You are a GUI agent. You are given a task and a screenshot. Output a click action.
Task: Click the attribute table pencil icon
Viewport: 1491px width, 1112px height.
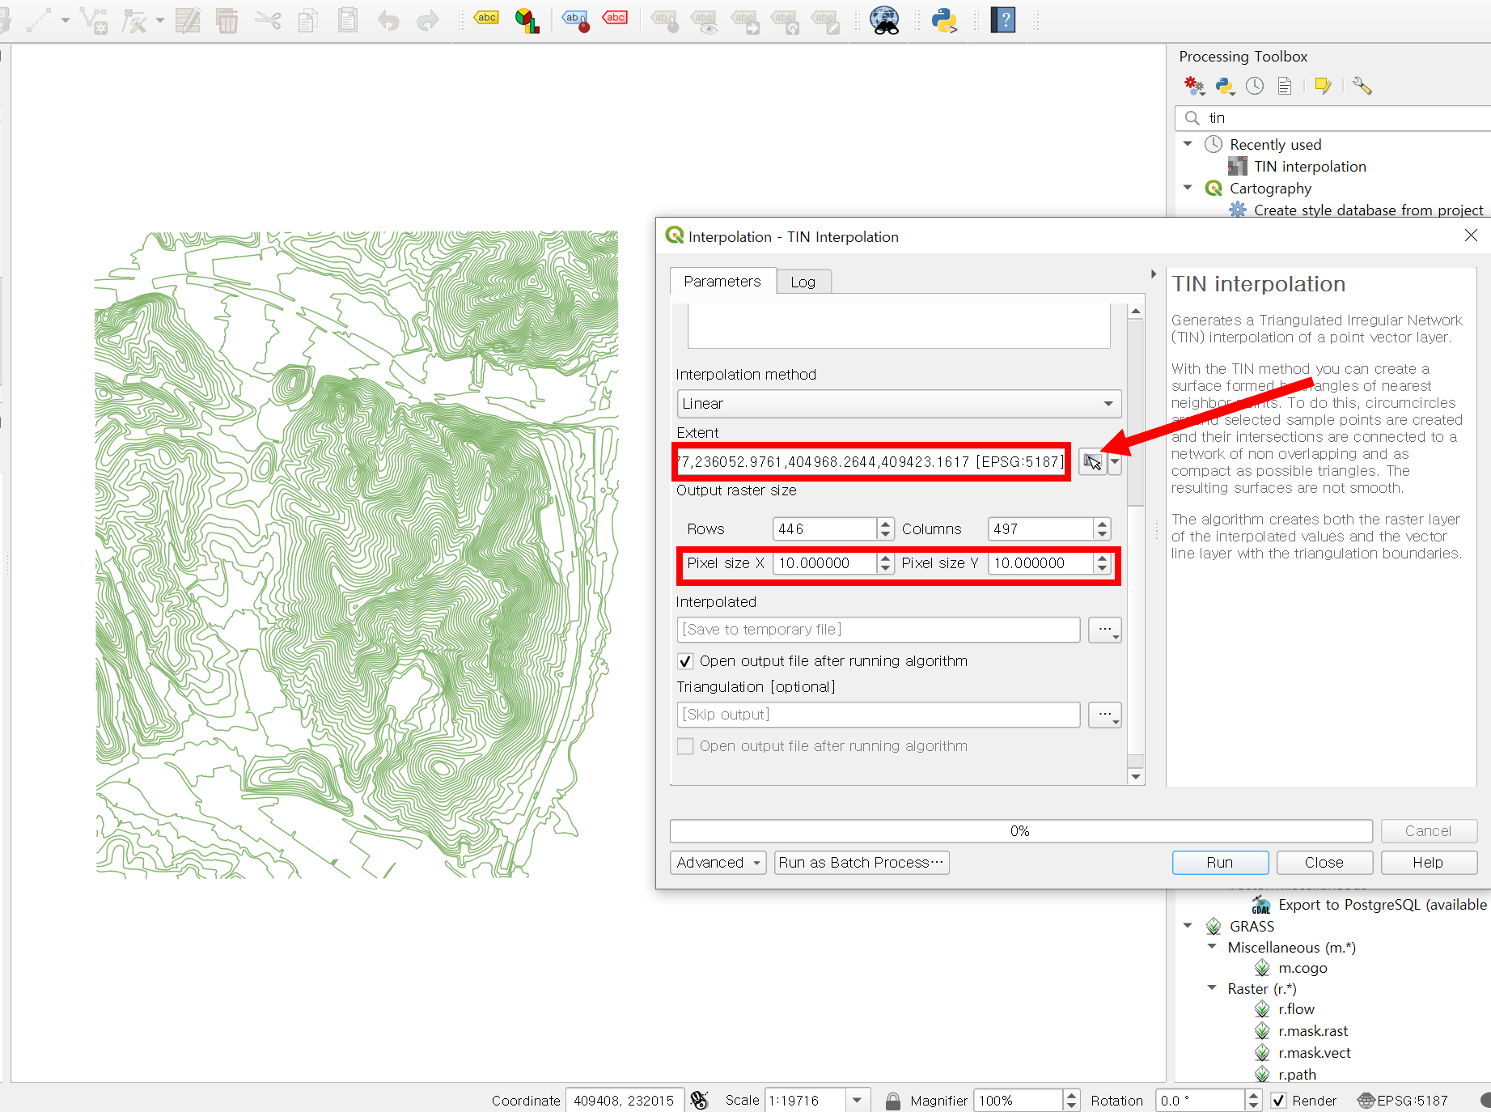187,20
